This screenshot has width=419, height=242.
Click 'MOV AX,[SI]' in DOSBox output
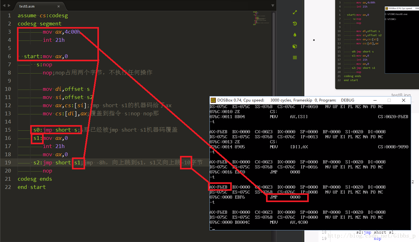289,117
